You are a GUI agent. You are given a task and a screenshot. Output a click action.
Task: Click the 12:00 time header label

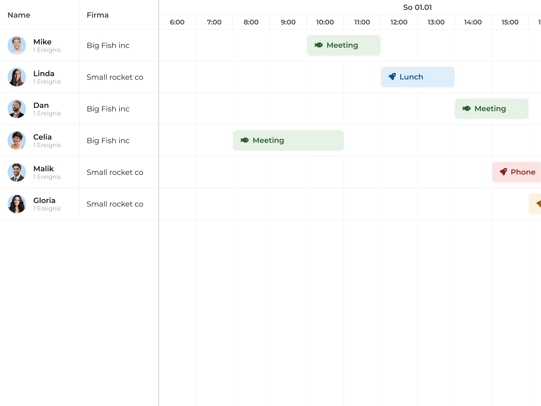click(399, 22)
